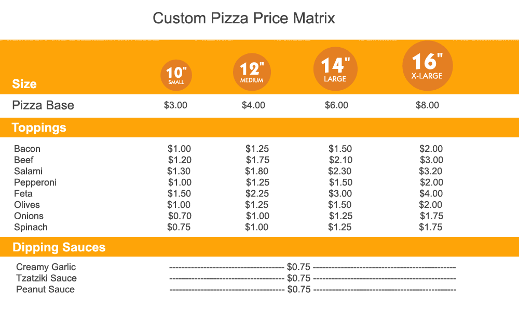Choose the Peanut Sauce label
The image size is (519, 311).
point(45,290)
